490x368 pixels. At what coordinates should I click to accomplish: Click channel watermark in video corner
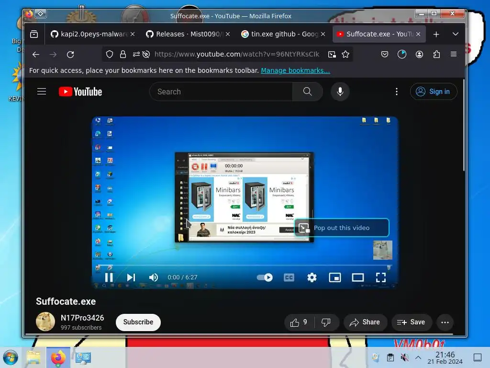point(382,250)
